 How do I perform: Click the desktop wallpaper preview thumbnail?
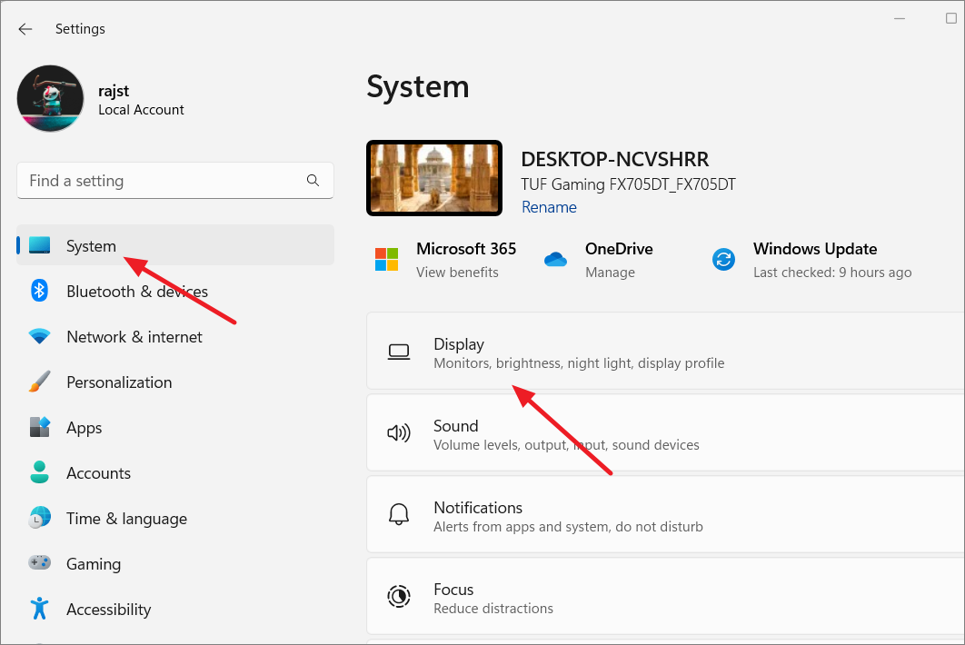pyautogui.click(x=434, y=178)
